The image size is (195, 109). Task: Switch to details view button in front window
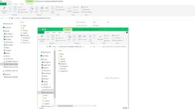click(124, 108)
